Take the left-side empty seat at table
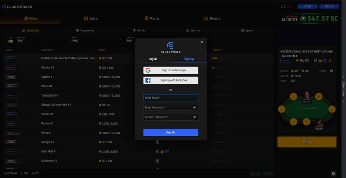346x178 pixels. point(281,109)
